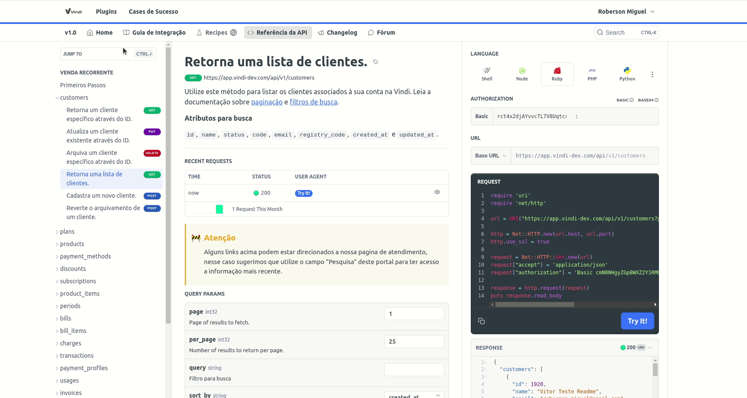Image resolution: width=747 pixels, height=398 pixels.
Task: Expand the invoices section
Action: (x=57, y=393)
